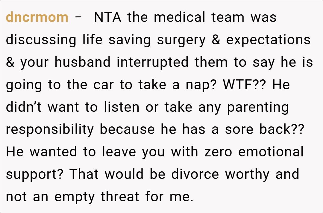
Task: Click the word "responsibility" in the comment
Action: click(50, 129)
